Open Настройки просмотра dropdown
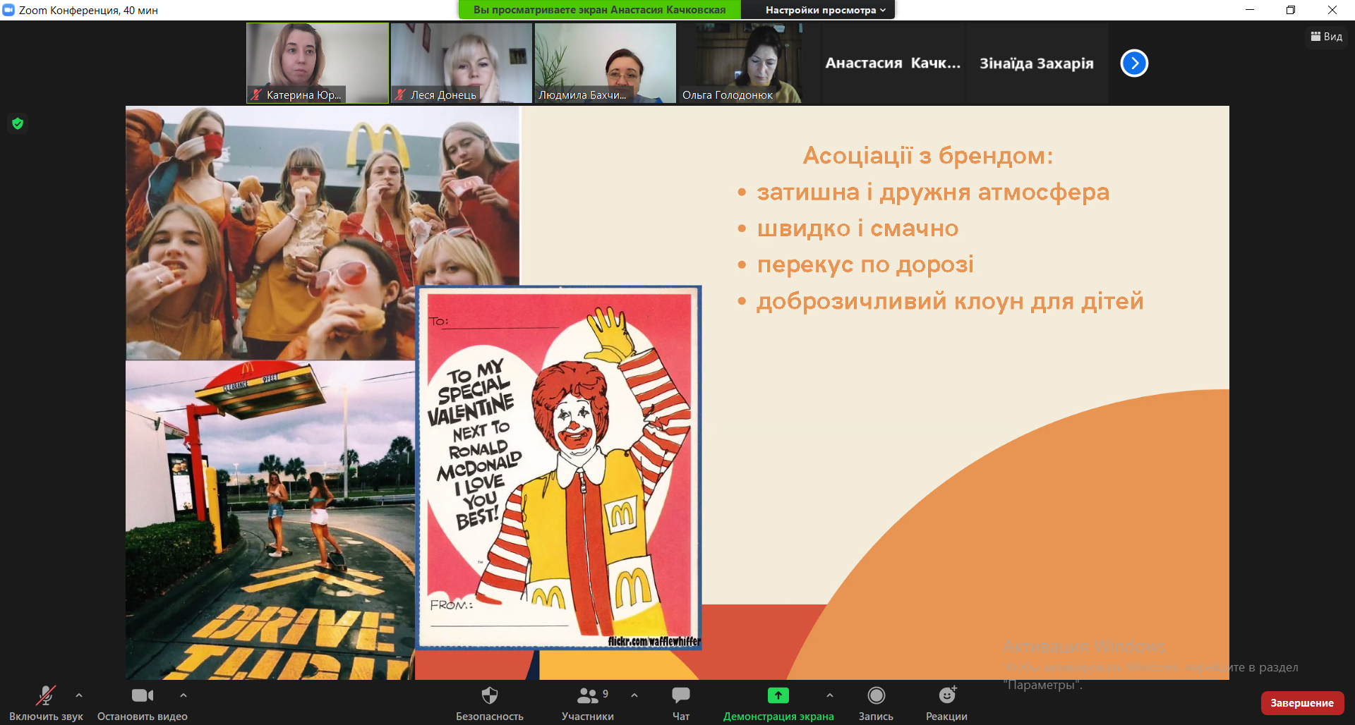This screenshot has width=1355, height=725. point(825,10)
